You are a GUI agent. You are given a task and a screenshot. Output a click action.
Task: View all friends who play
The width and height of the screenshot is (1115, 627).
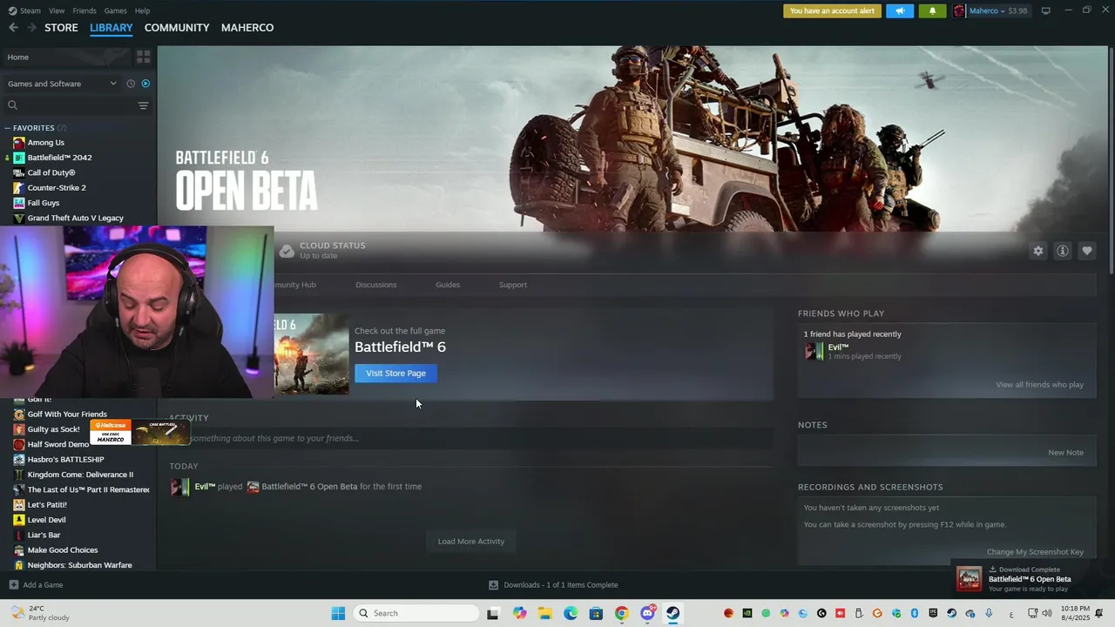coord(1039,385)
